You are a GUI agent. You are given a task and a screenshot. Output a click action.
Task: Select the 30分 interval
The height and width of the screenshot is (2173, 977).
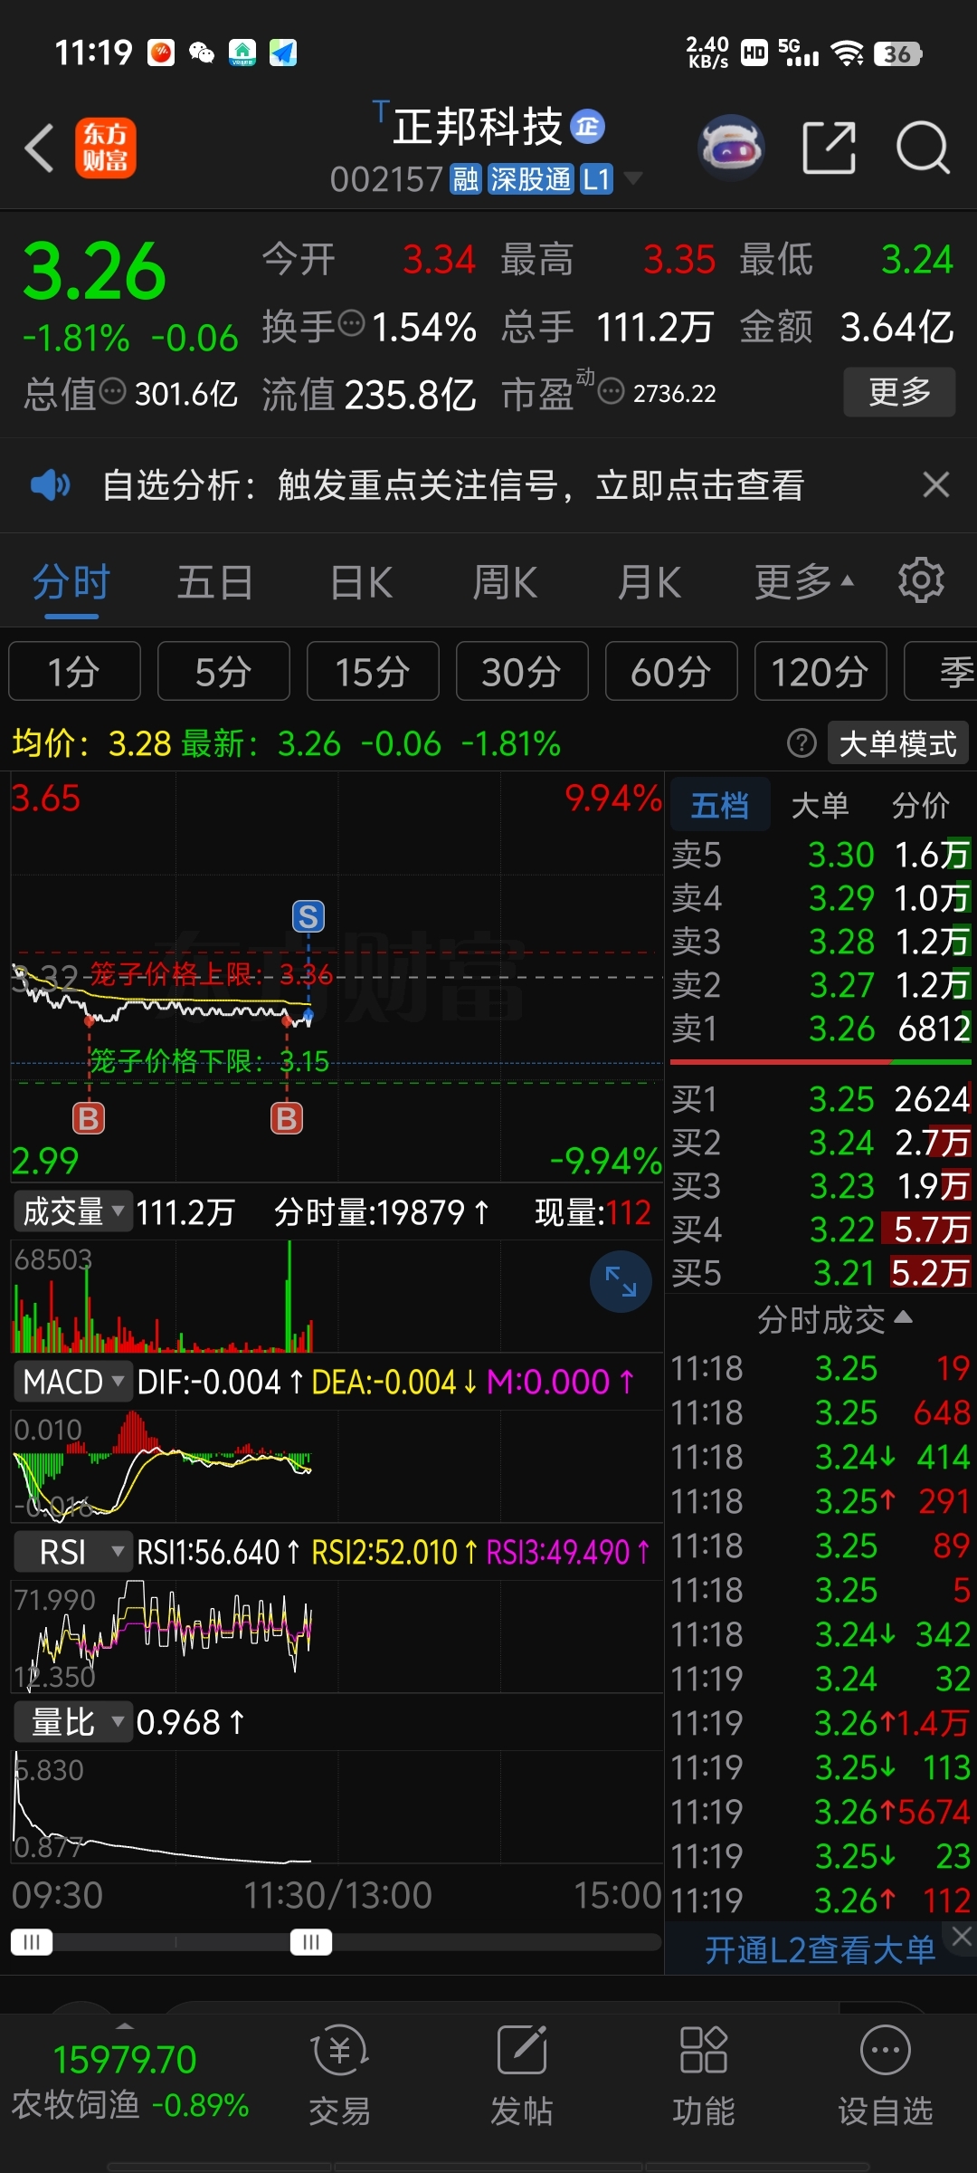522,672
